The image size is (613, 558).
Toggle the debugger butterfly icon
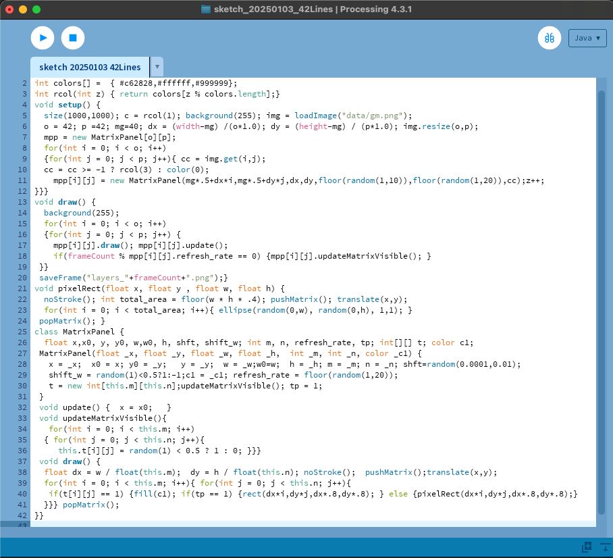pos(550,38)
